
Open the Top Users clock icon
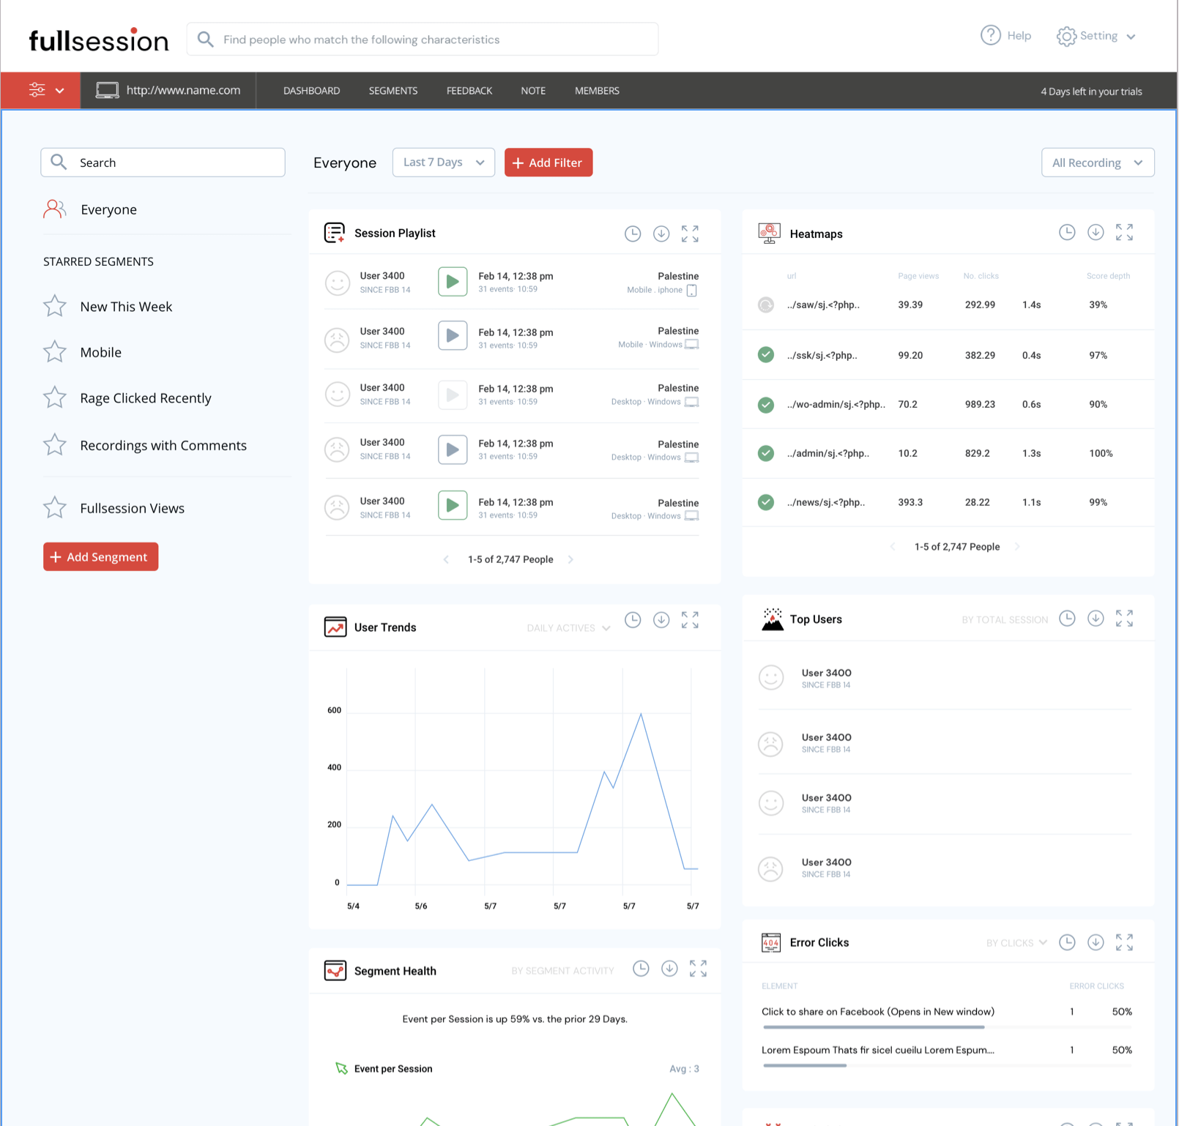pos(1067,619)
